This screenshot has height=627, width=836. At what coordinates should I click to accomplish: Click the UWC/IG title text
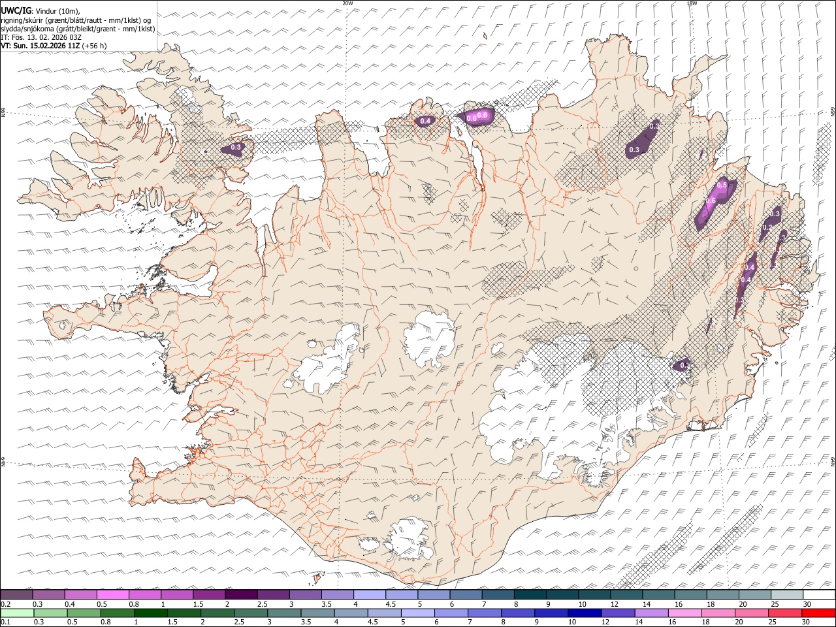pos(16,11)
